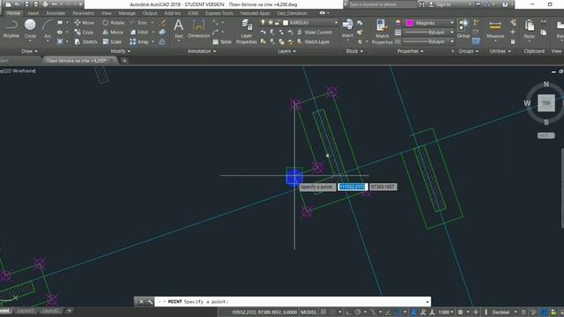Insert a Table
The height and width of the screenshot is (317, 564).
tap(222, 41)
